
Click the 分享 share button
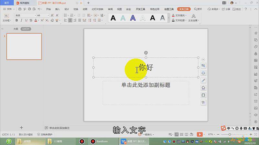point(226,9)
